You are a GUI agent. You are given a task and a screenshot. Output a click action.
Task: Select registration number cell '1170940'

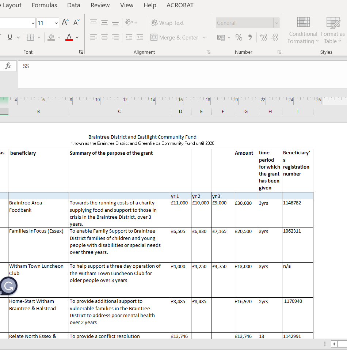click(298, 315)
